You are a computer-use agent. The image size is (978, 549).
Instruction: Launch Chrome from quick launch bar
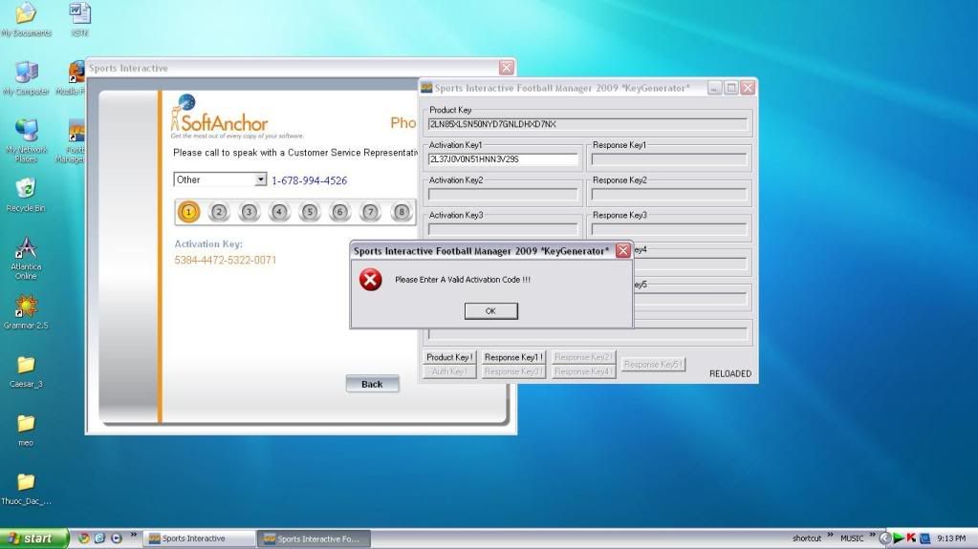coord(83,538)
